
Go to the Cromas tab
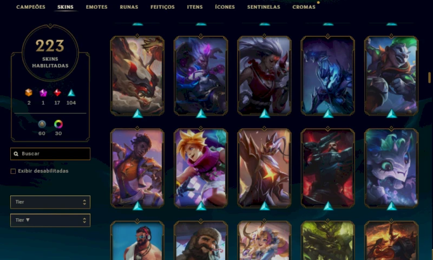coord(304,7)
